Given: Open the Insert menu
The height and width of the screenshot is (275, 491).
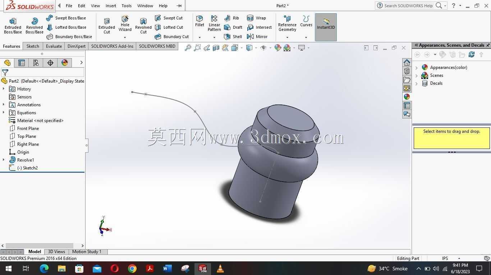Looking at the screenshot, I should point(111,6).
